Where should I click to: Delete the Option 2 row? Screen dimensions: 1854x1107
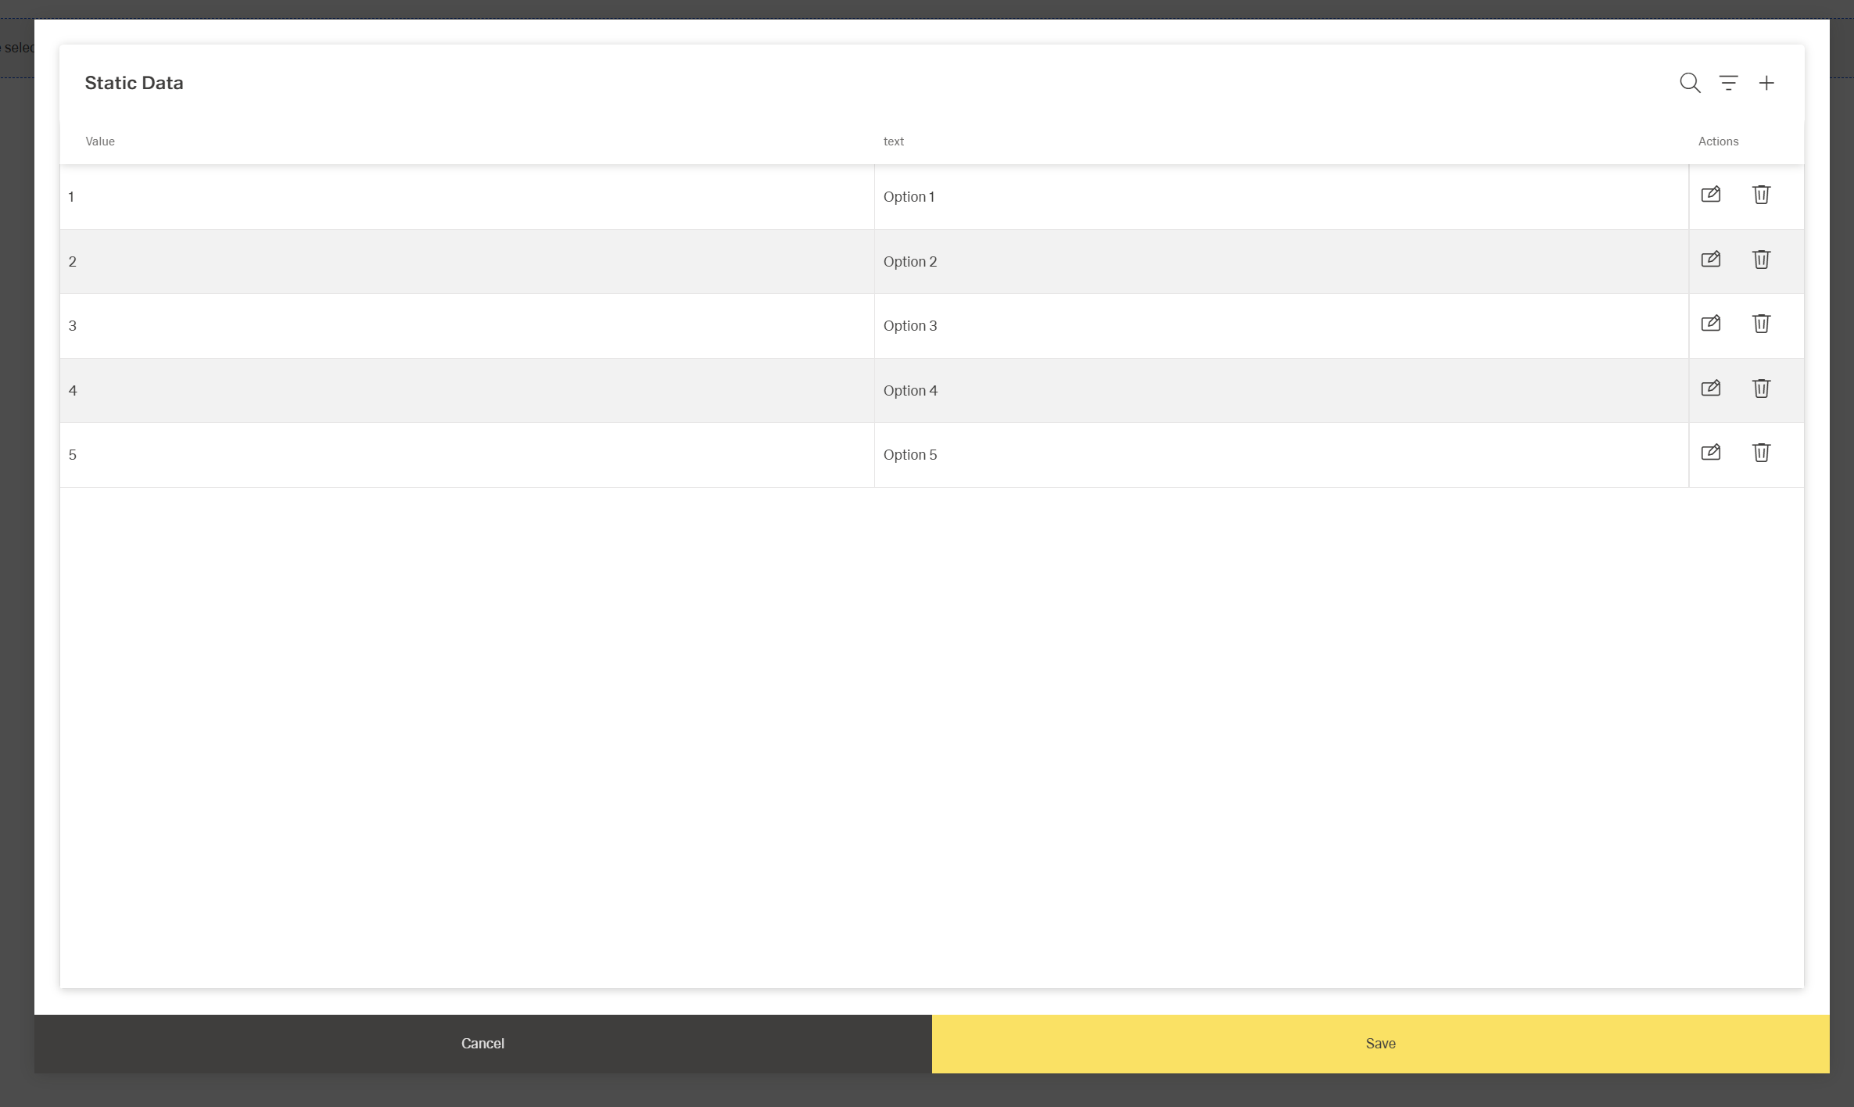(x=1761, y=259)
